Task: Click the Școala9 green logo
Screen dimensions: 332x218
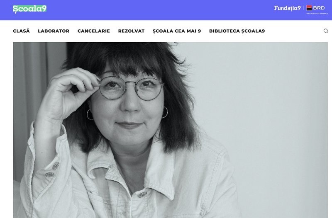Action: pyautogui.click(x=29, y=9)
